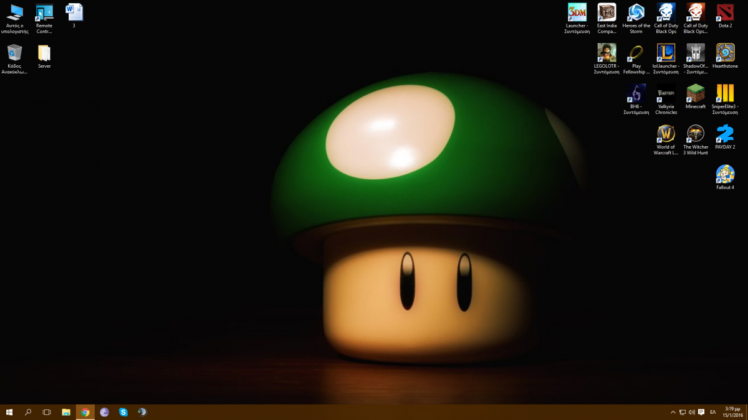The height and width of the screenshot is (420, 748).
Task: Select the ShadowOf... shortcut icon
Action: pyautogui.click(x=696, y=59)
